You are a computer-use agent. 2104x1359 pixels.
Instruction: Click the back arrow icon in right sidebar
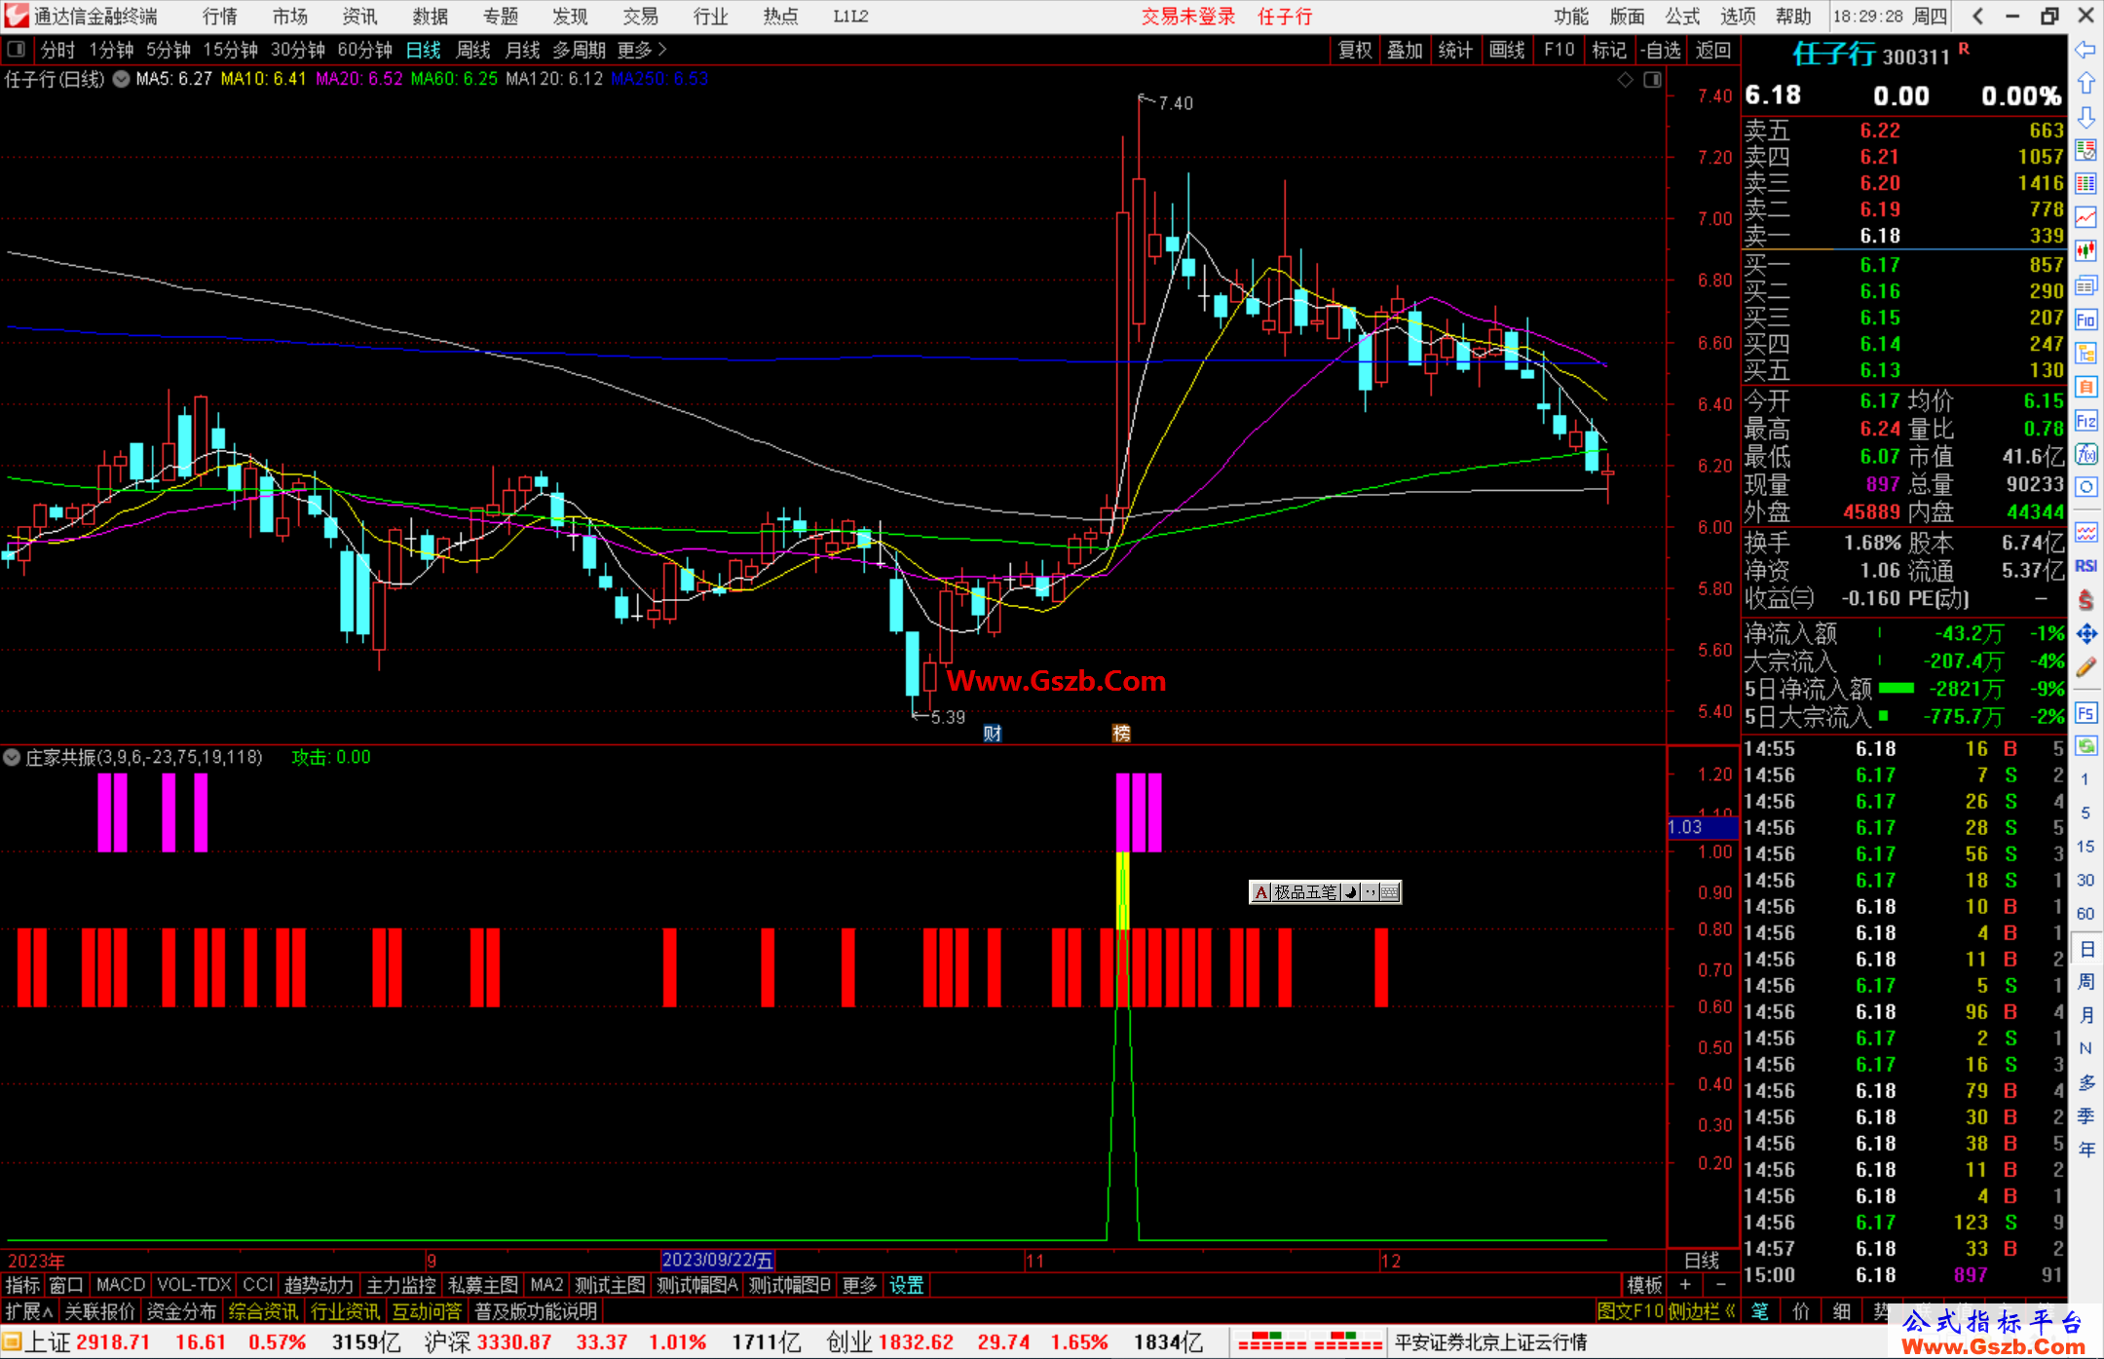pyautogui.click(x=2085, y=50)
